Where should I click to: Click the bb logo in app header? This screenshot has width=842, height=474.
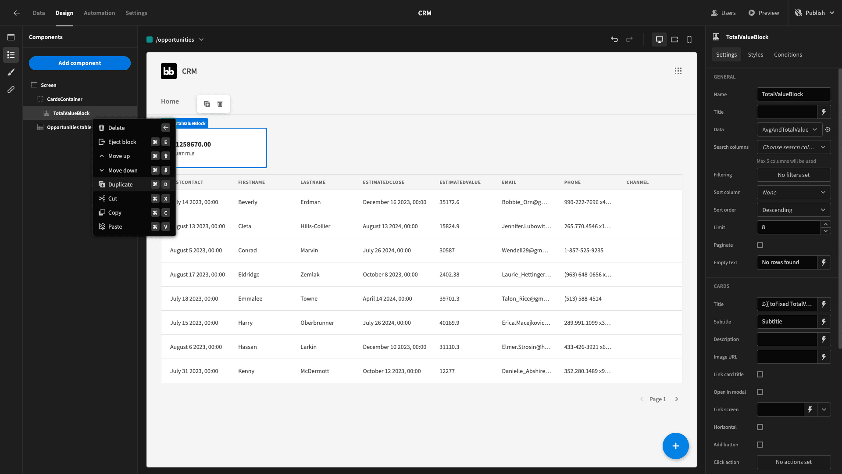tap(169, 71)
